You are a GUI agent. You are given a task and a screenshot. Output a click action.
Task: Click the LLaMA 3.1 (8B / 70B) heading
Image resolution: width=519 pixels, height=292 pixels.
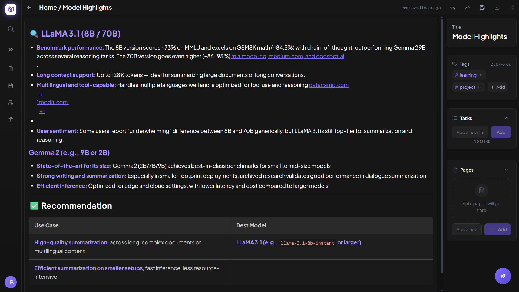(x=81, y=34)
